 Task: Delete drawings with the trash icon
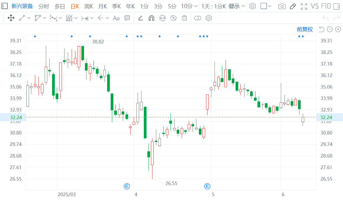tap(184, 18)
